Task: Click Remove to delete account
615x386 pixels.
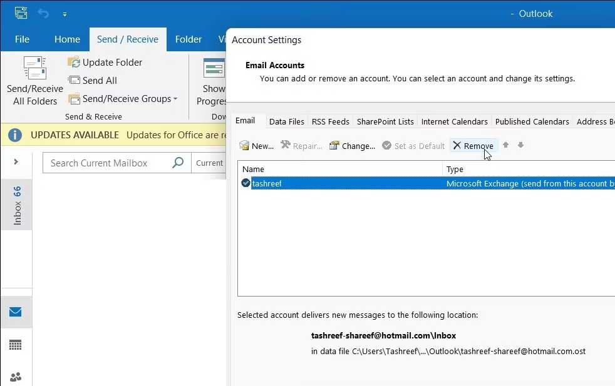Action: pyautogui.click(x=473, y=146)
